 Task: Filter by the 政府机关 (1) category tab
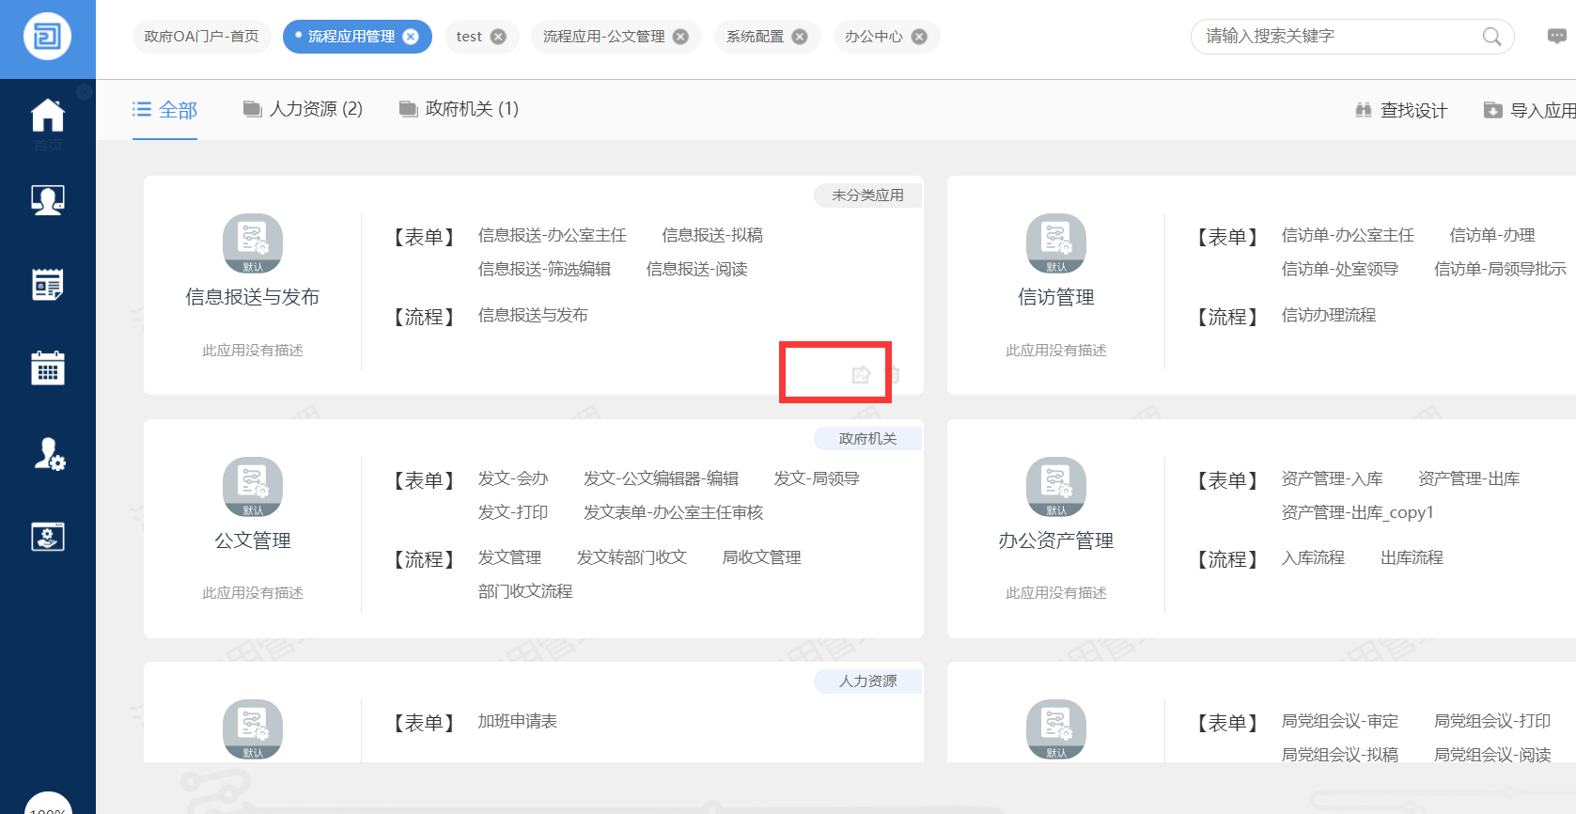[x=459, y=109]
